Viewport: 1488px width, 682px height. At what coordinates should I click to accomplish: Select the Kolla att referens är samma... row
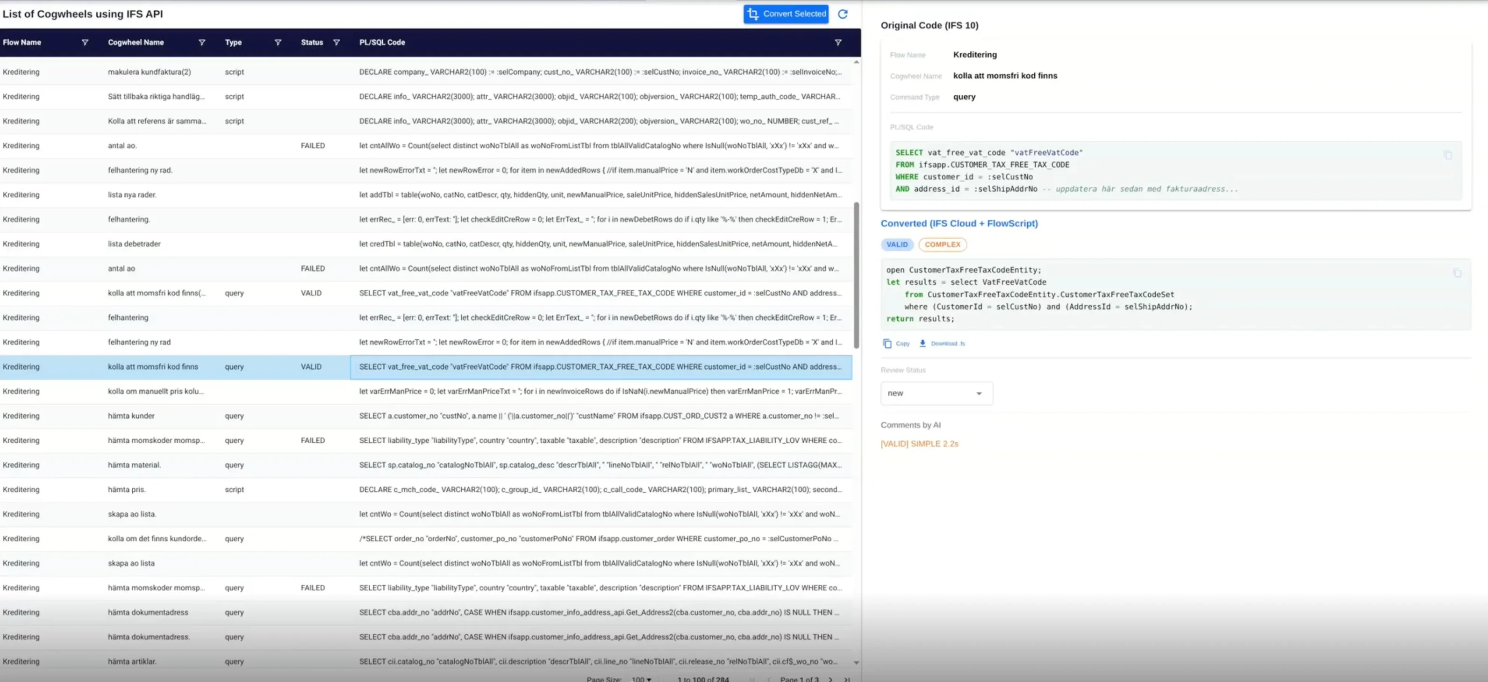426,121
